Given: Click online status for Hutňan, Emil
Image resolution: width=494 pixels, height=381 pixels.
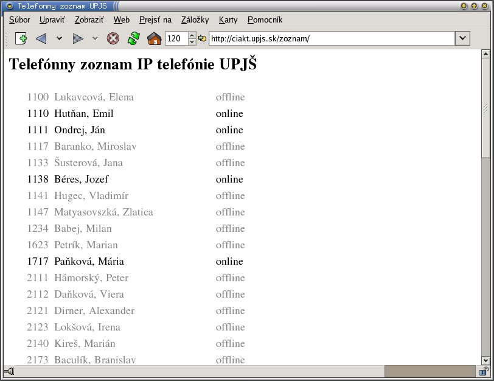Looking at the screenshot, I should [229, 113].
